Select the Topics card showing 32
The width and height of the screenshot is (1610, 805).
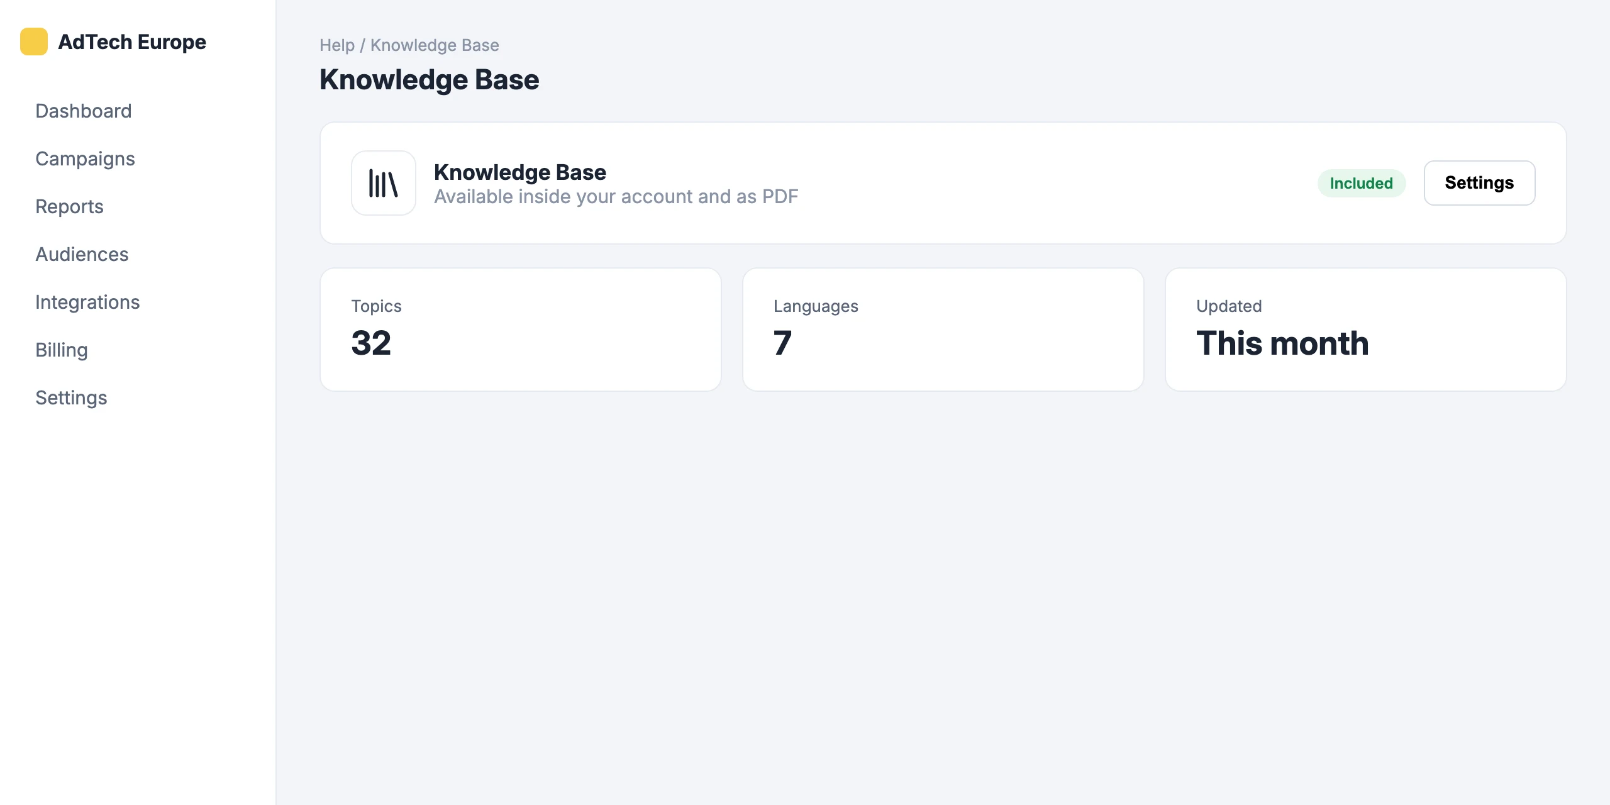tap(521, 330)
